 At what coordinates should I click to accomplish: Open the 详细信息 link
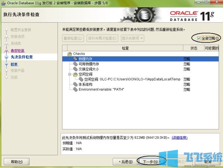pos(180,138)
